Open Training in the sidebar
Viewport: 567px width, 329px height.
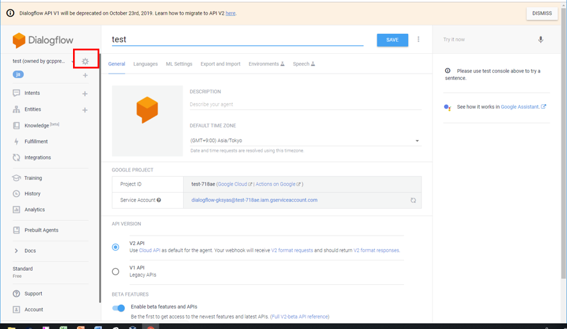pos(33,178)
